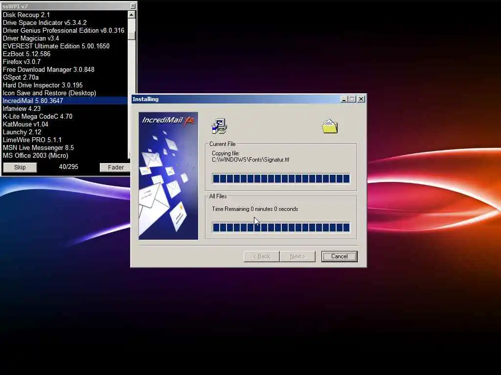Click the computer icon in the Installing dialog
This screenshot has width=501, height=375.
click(219, 126)
